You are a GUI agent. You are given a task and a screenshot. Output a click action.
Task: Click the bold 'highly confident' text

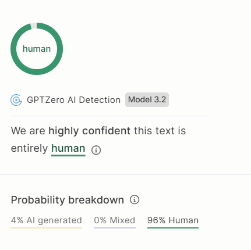[89, 131]
